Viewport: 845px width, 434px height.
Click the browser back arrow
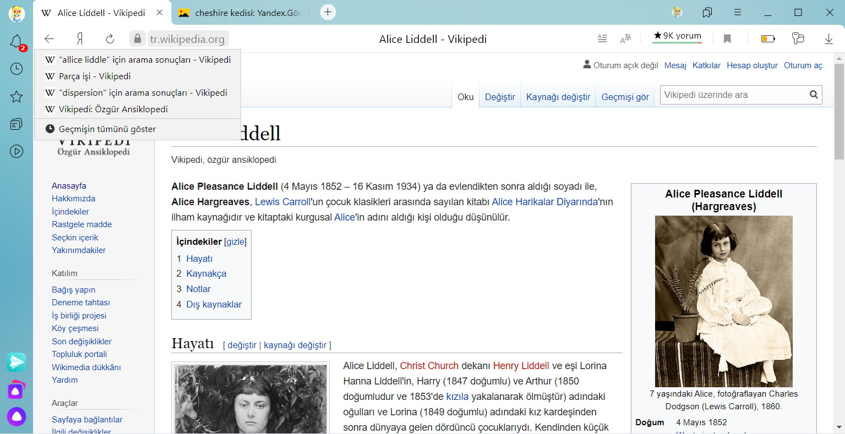pos(50,39)
